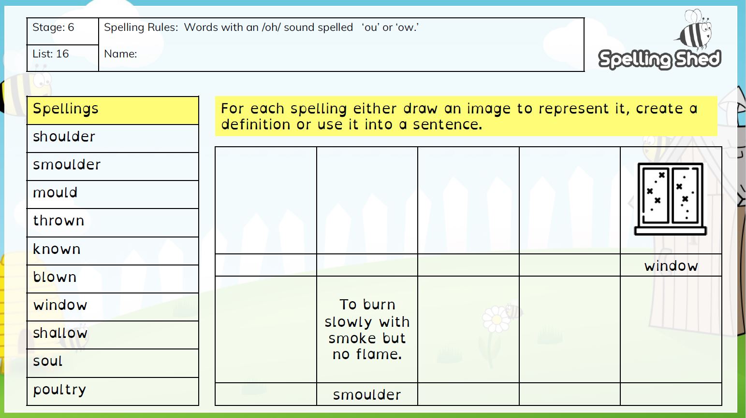746x418 pixels.
Task: Select the word shoulder in the list
Action: 64,137
